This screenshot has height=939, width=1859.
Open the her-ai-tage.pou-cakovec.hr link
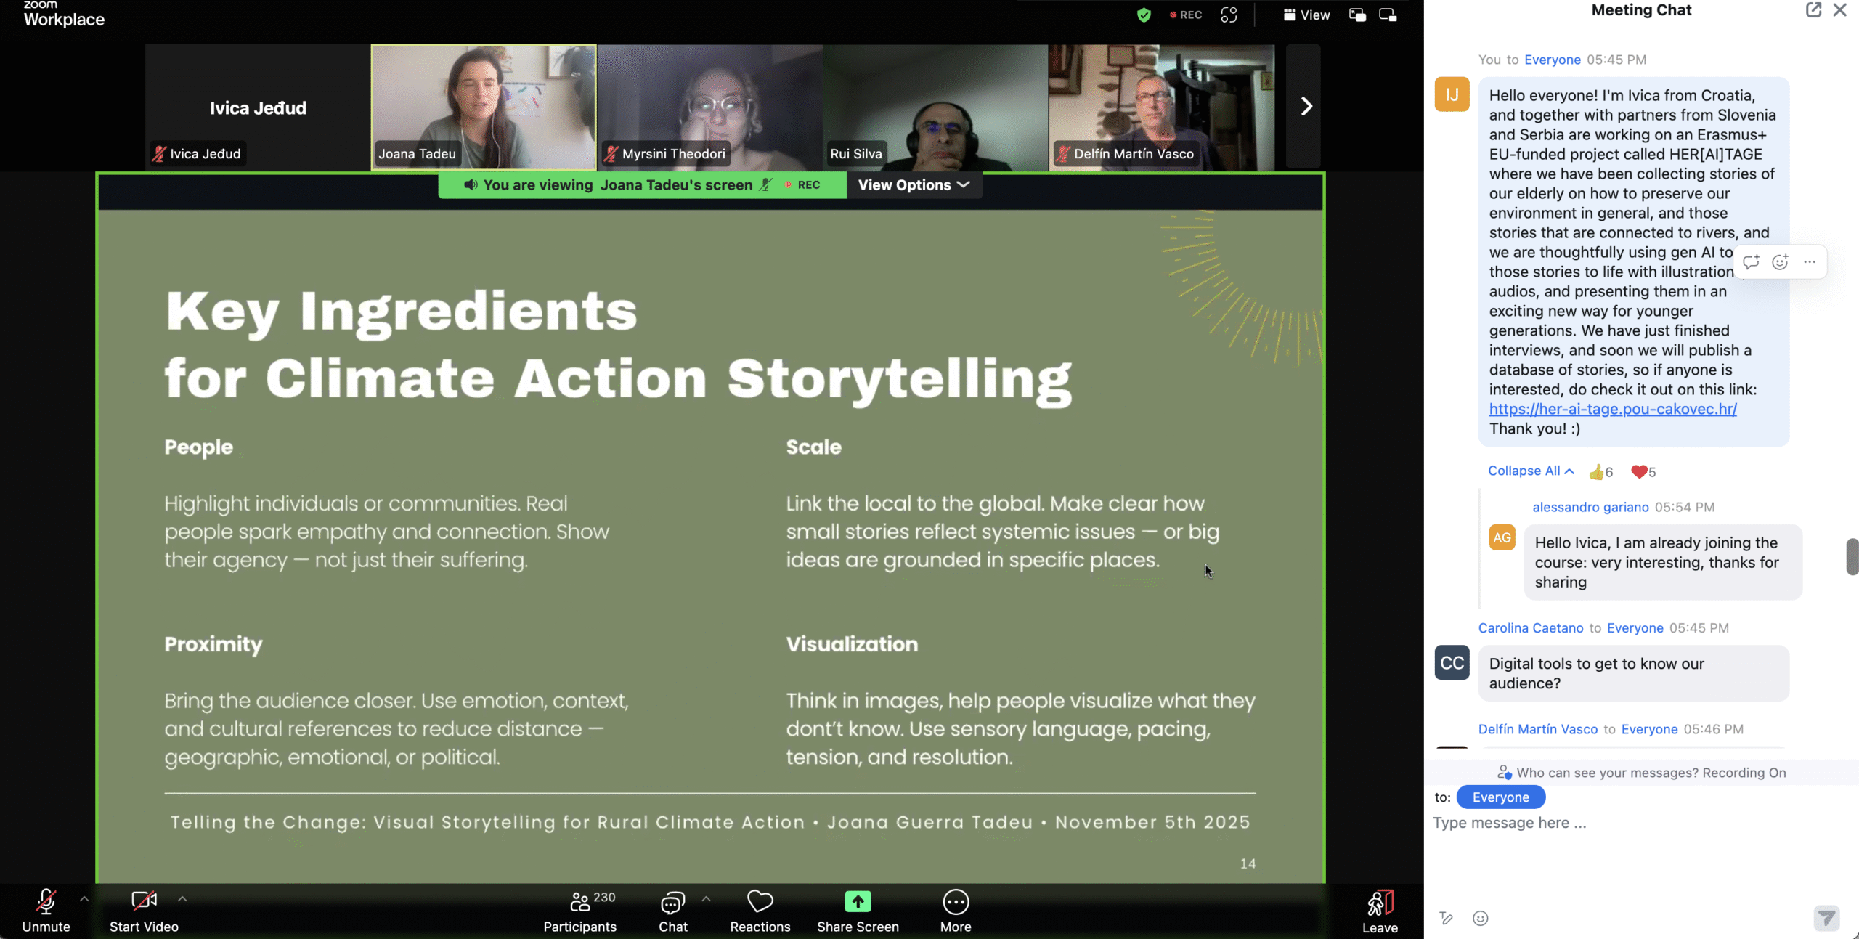point(1612,409)
